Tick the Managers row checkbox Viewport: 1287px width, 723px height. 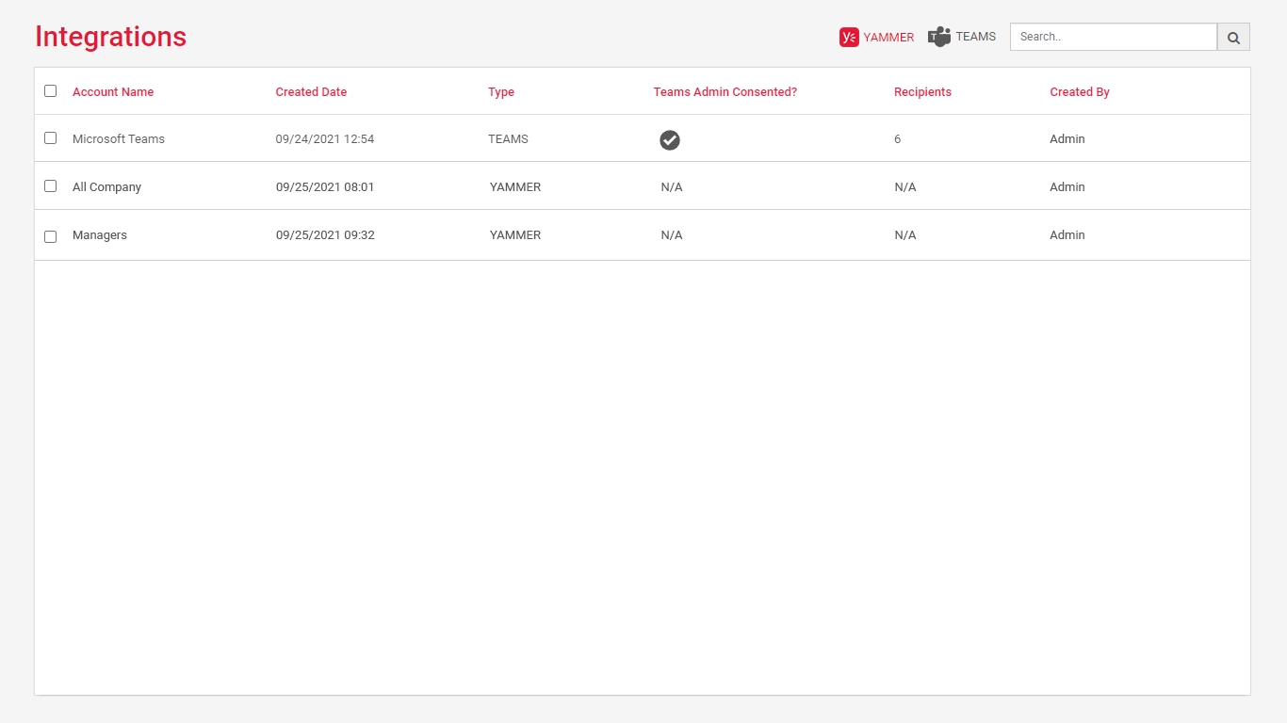pos(51,236)
